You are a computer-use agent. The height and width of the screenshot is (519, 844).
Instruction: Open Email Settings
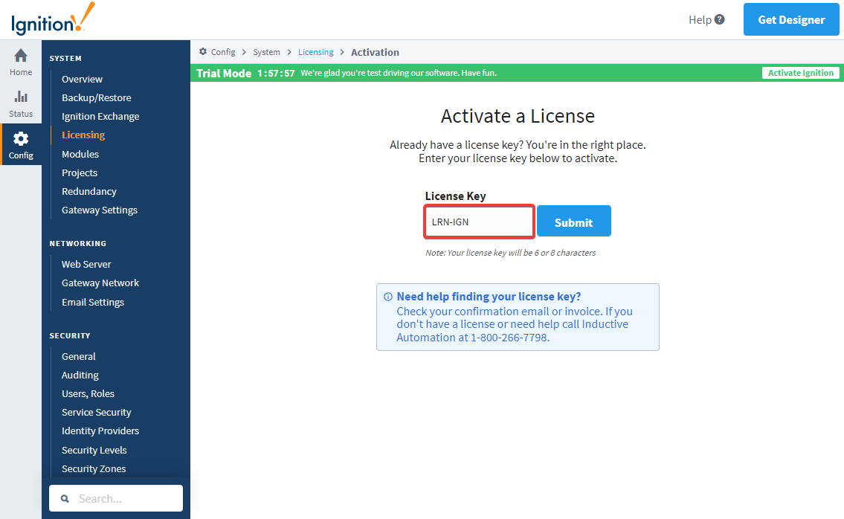point(93,302)
